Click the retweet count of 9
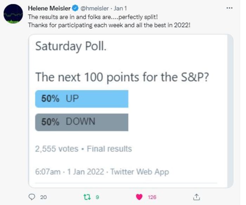 [97, 197]
